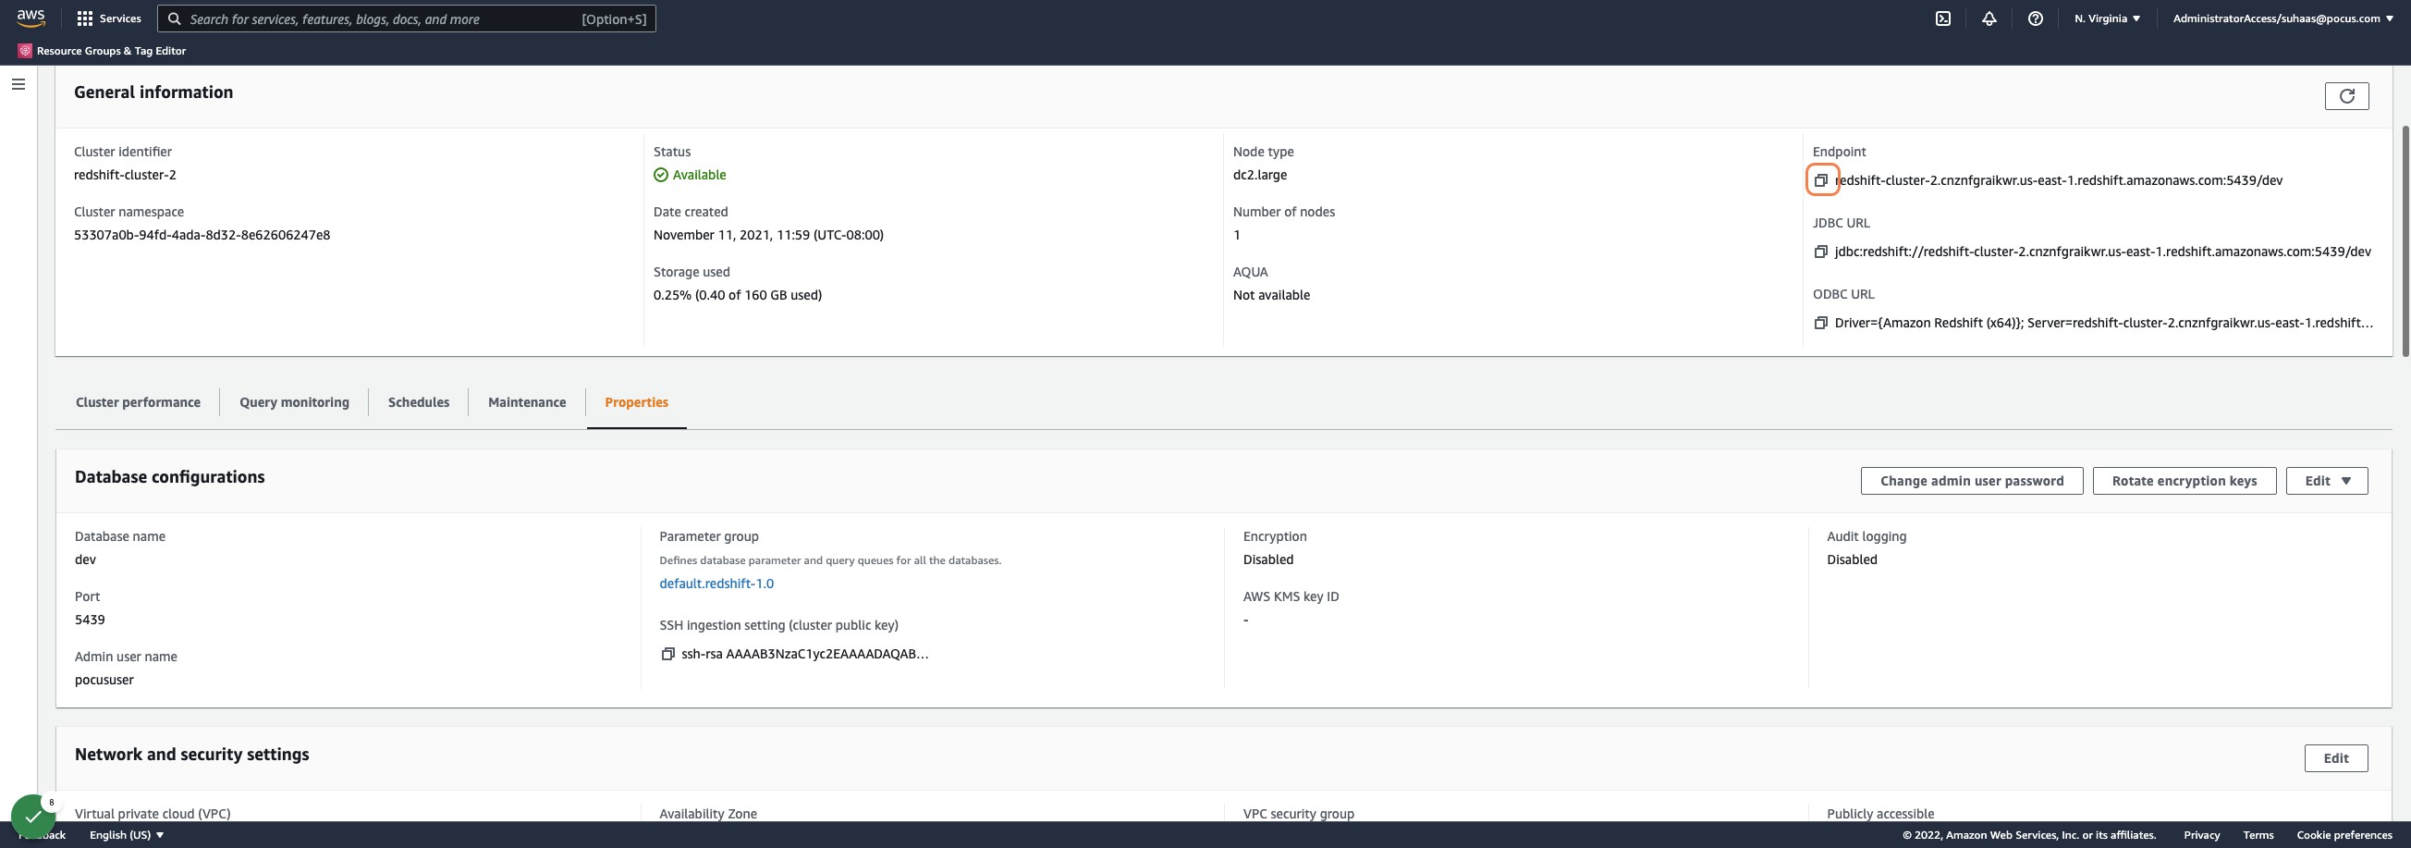Click the green checkmark badge icon
Image resolution: width=2411 pixels, height=848 pixels.
(x=32, y=817)
